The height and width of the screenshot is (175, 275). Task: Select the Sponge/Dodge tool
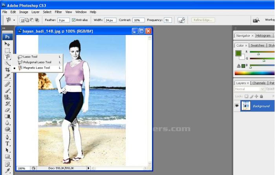(7, 129)
